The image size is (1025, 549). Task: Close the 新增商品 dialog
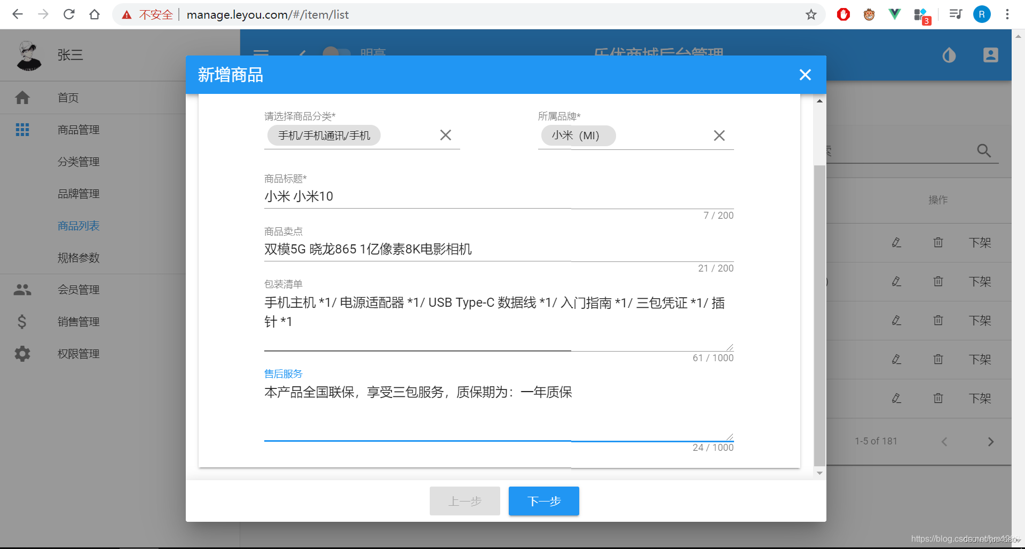[805, 75]
